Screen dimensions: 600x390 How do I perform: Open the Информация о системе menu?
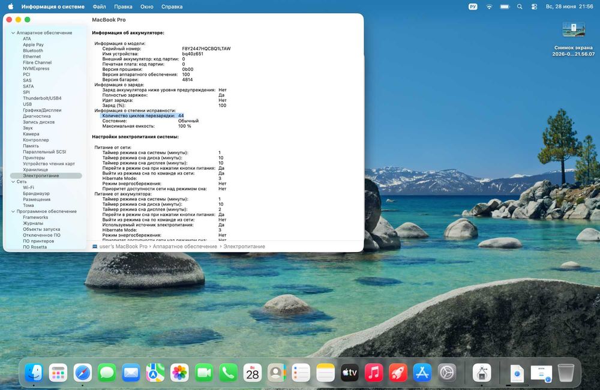(x=53, y=7)
